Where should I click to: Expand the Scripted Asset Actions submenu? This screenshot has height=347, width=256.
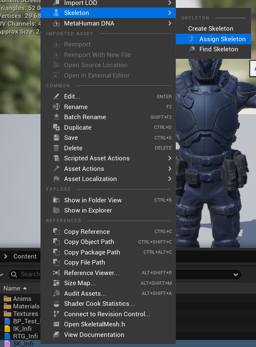169,158
